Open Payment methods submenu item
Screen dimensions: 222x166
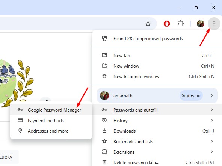[51, 120]
